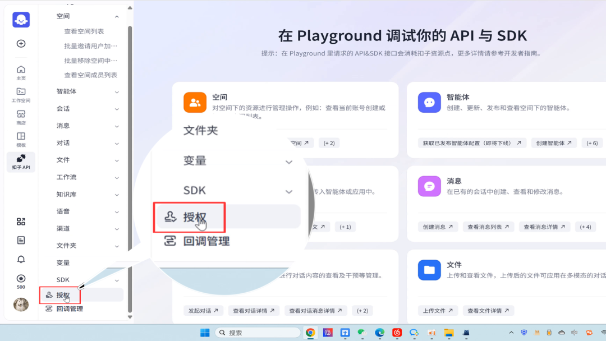Open NetEase Cloud Music from the taskbar
606x341 pixels.
point(397,333)
